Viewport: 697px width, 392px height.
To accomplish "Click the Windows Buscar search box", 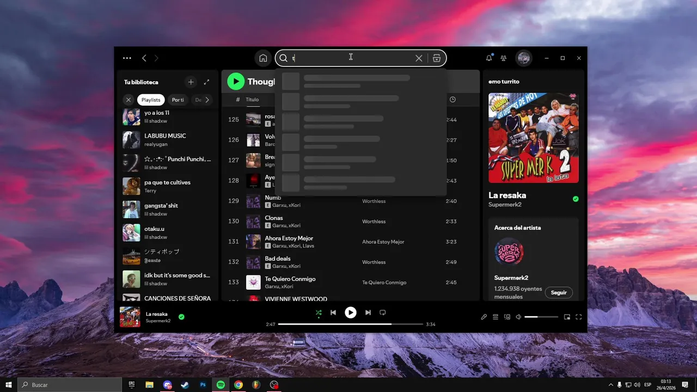I will click(70, 384).
